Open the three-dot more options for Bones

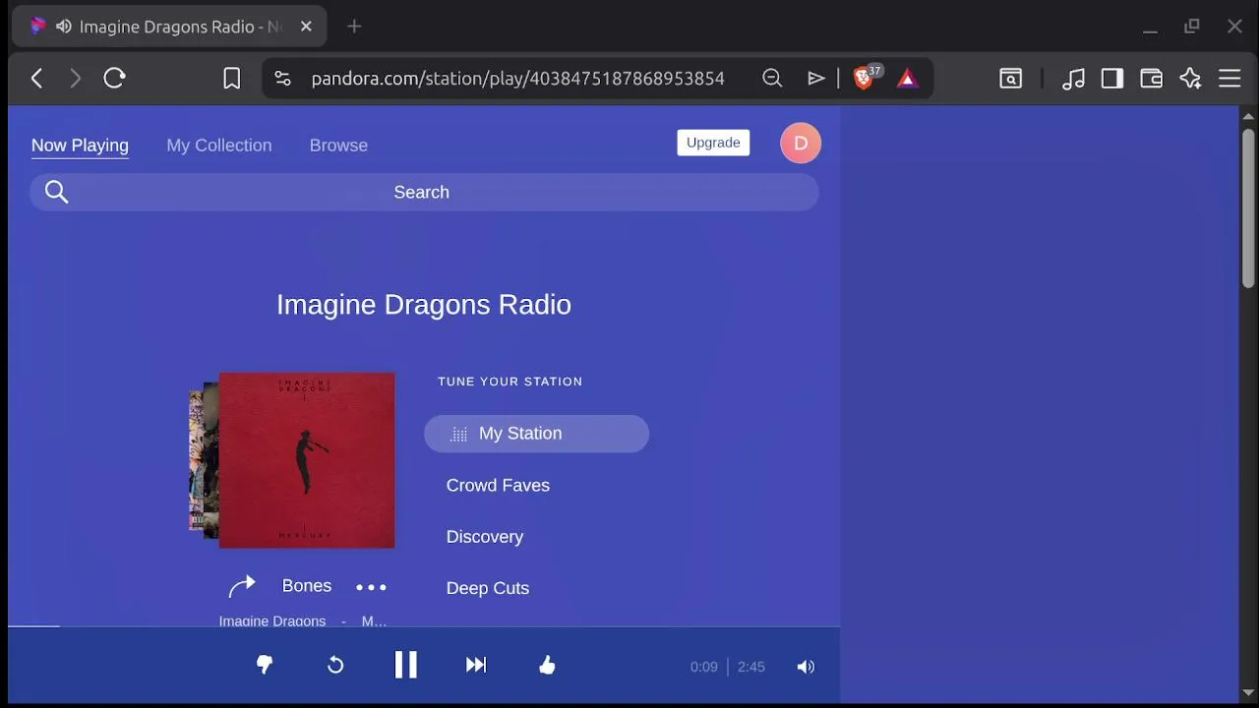click(371, 587)
